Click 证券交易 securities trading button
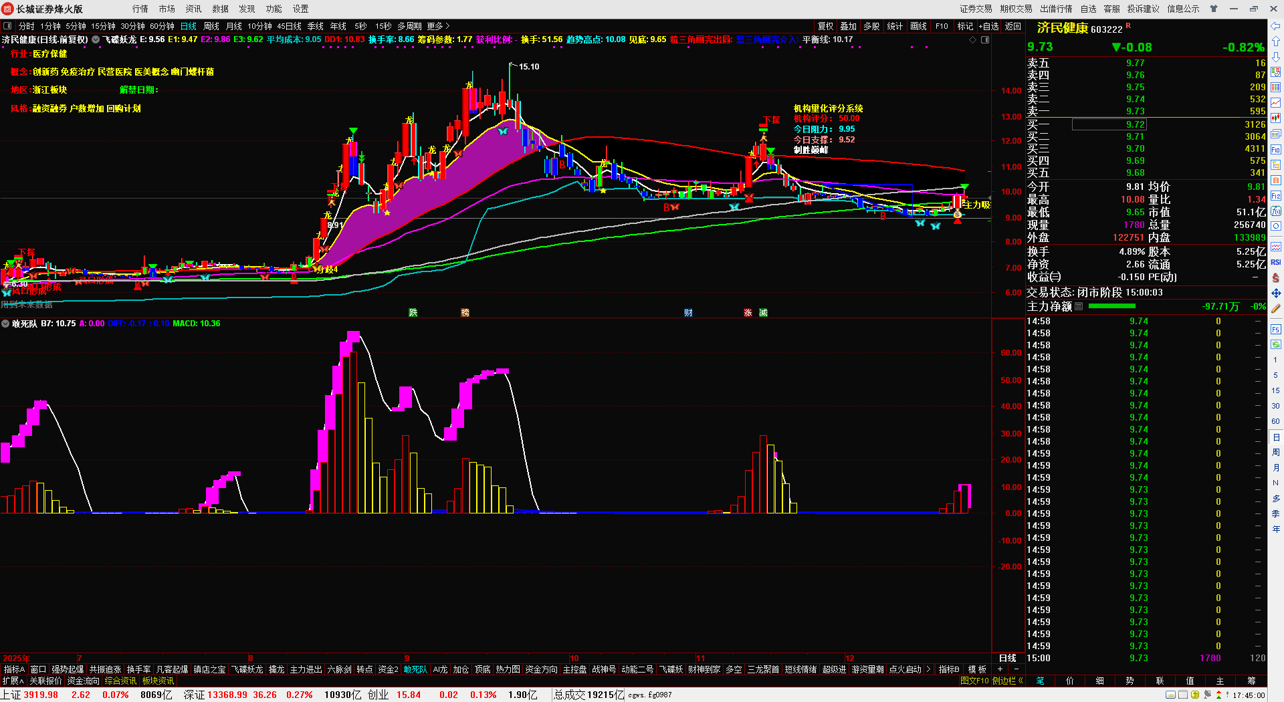Image resolution: width=1284 pixels, height=702 pixels. click(976, 9)
